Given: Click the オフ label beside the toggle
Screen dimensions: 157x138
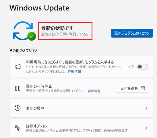Looking at the screenshot, I should (131, 67).
